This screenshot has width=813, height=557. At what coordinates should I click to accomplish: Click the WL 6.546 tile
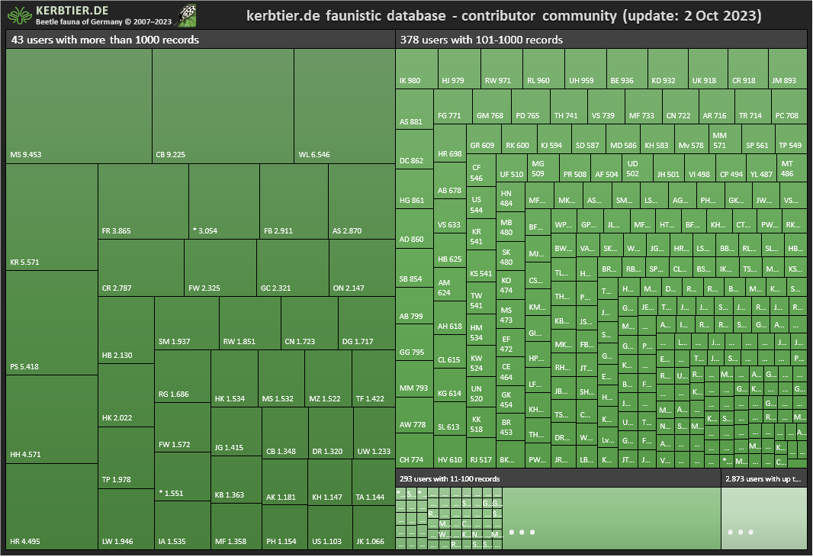(344, 106)
